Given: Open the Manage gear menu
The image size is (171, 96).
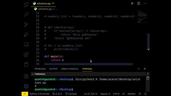Looking at the screenshot, I should pyautogui.click(x=26, y=86).
